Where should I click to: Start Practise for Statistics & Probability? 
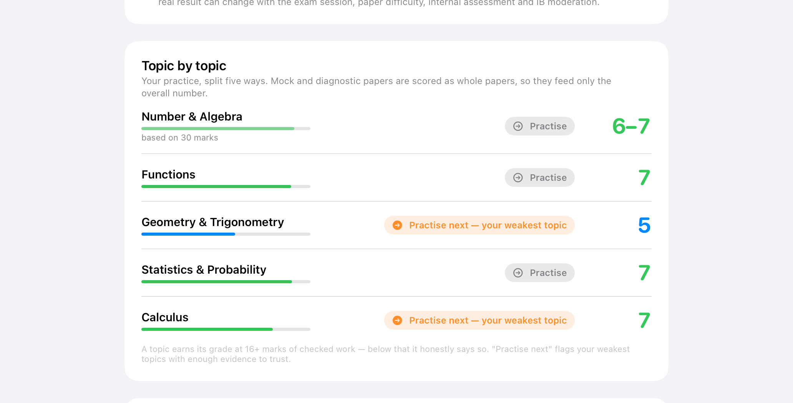pos(539,273)
